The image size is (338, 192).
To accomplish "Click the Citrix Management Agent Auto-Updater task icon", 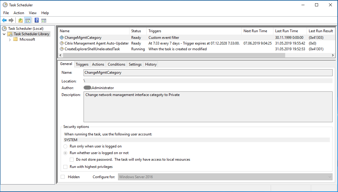I will (62, 43).
